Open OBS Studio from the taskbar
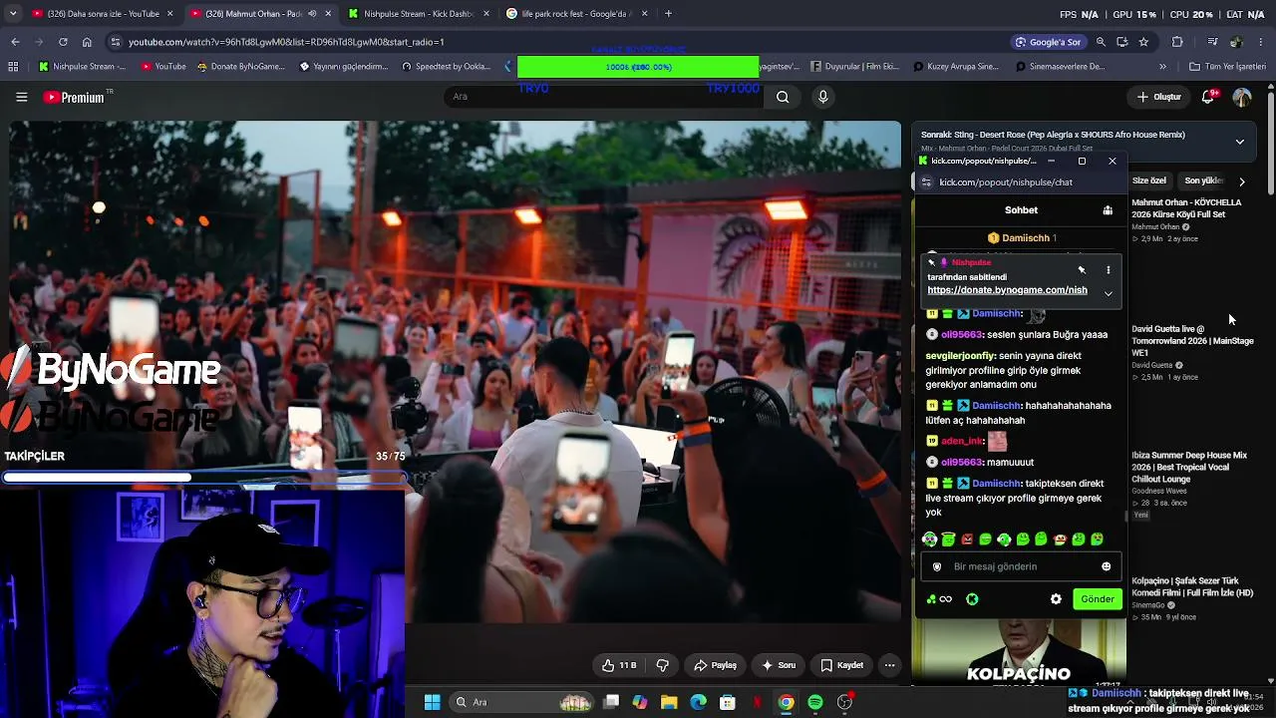Viewport: 1276px width, 718px height. [x=844, y=702]
